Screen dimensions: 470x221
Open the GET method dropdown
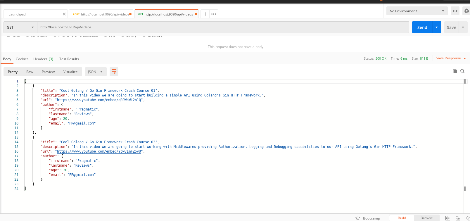click(x=20, y=27)
